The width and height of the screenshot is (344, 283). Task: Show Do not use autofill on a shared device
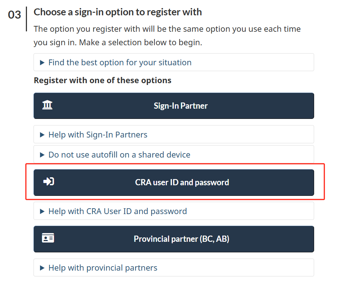(120, 155)
